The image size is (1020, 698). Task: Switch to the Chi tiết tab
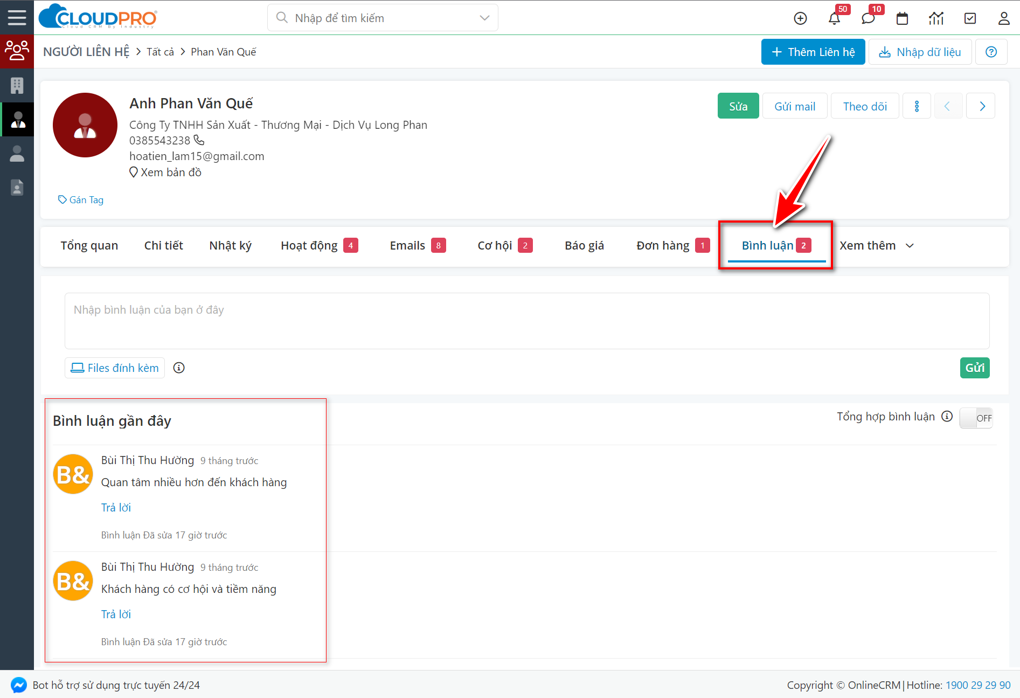tap(164, 245)
